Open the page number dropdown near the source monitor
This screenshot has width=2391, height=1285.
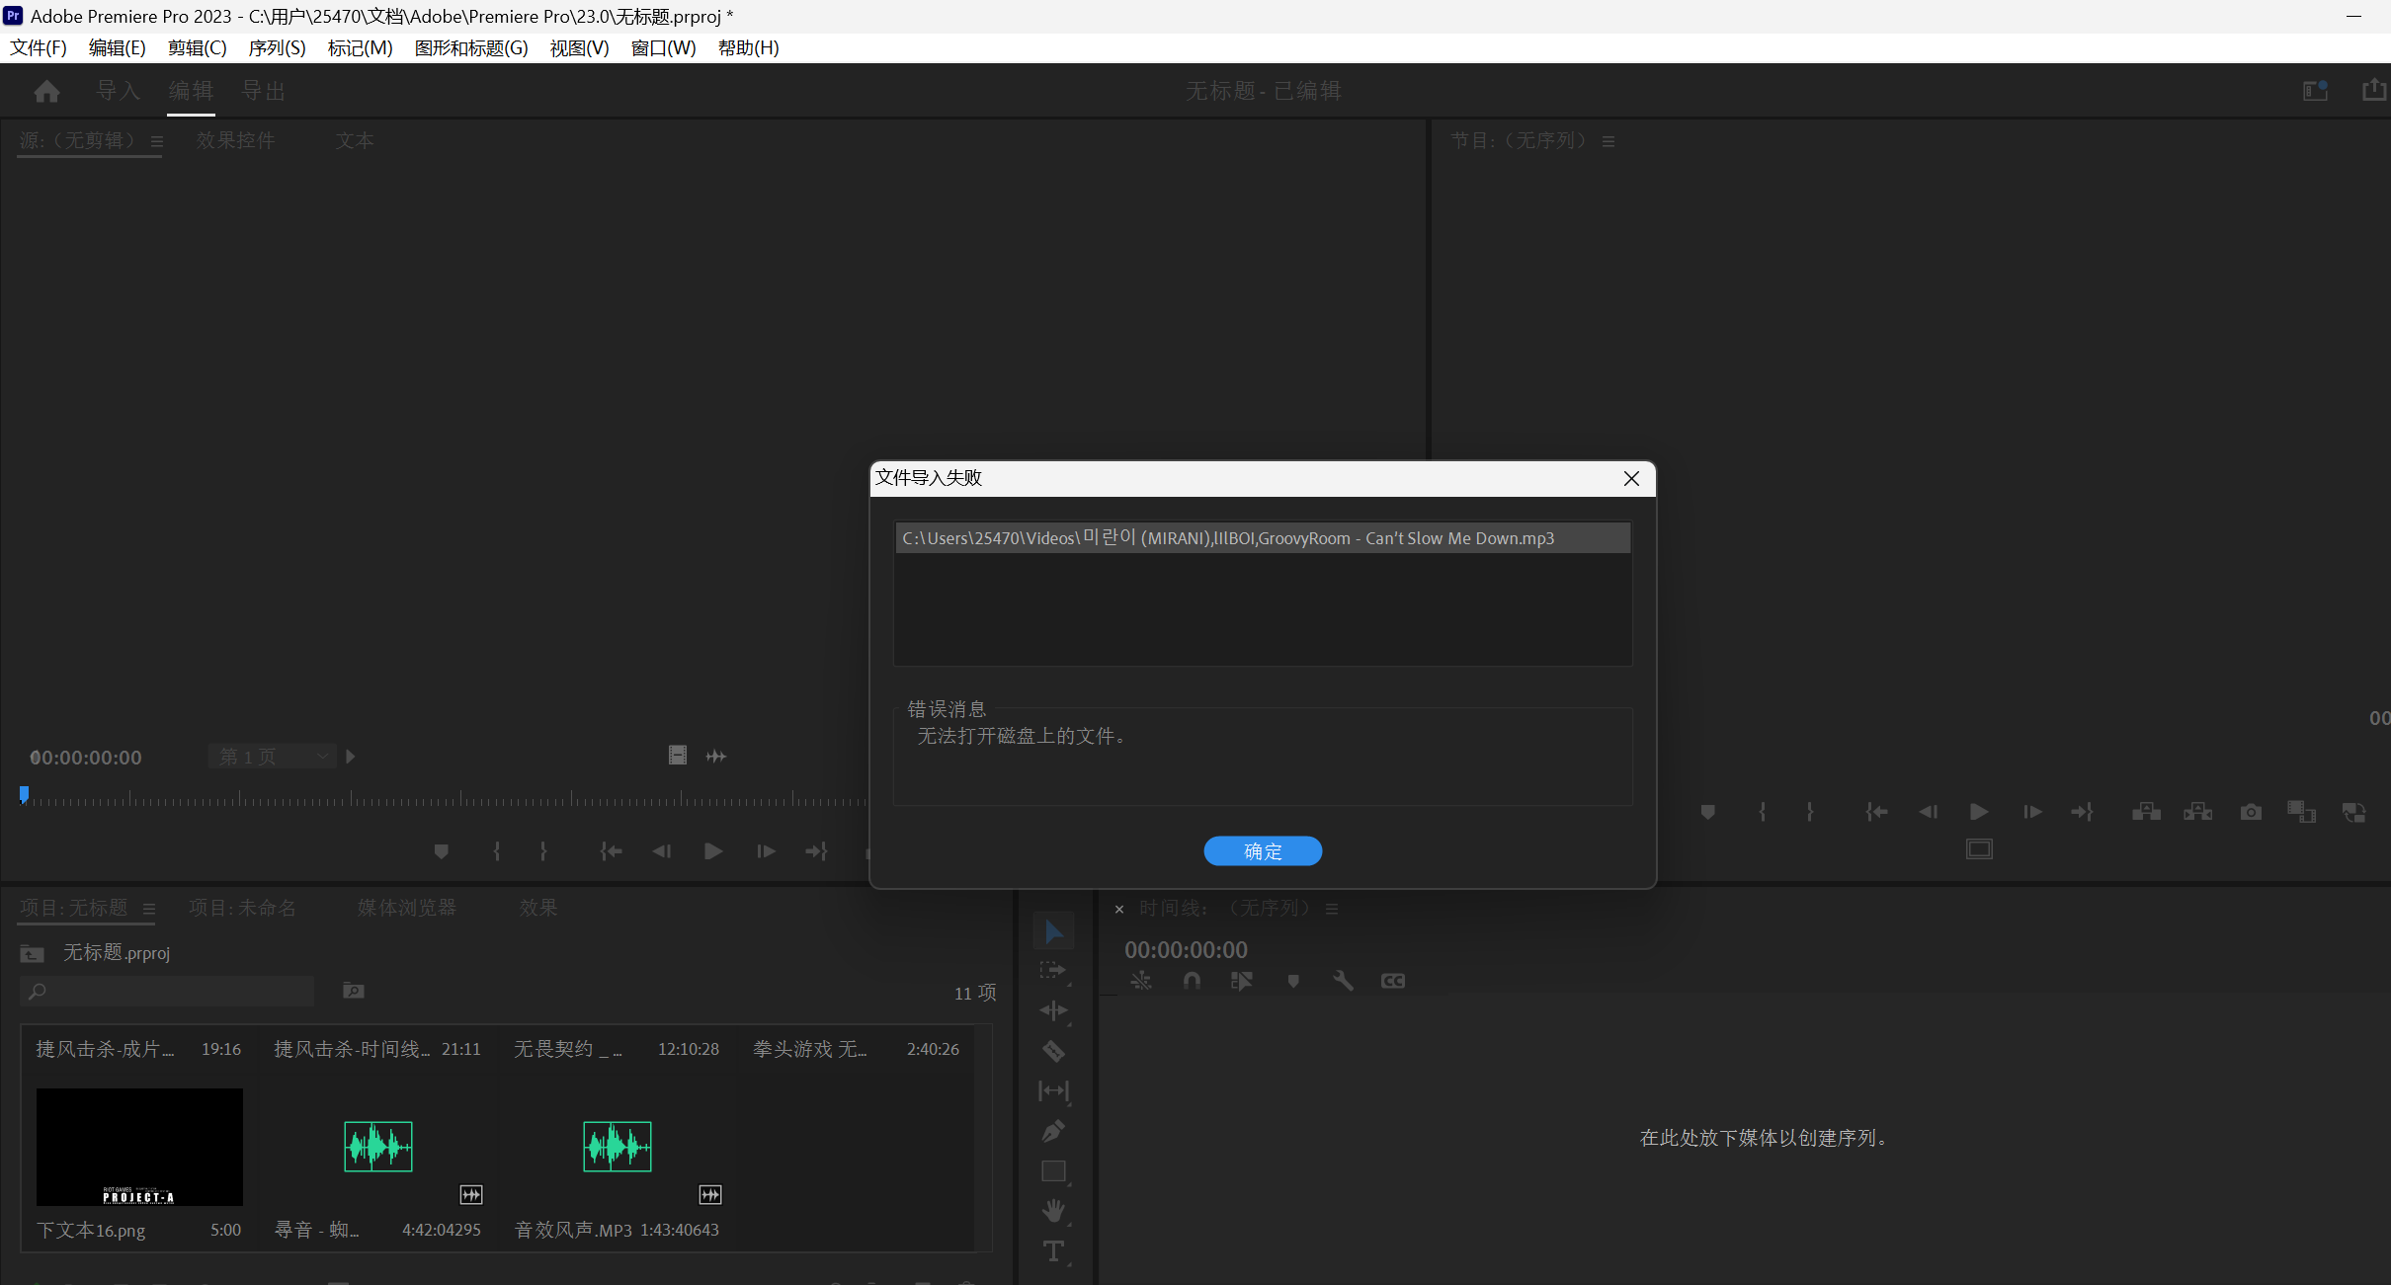point(272,756)
